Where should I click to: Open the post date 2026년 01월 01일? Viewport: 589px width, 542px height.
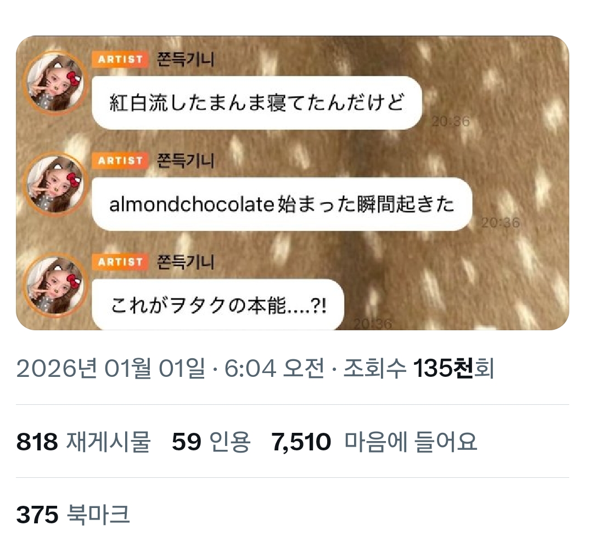[111, 368]
